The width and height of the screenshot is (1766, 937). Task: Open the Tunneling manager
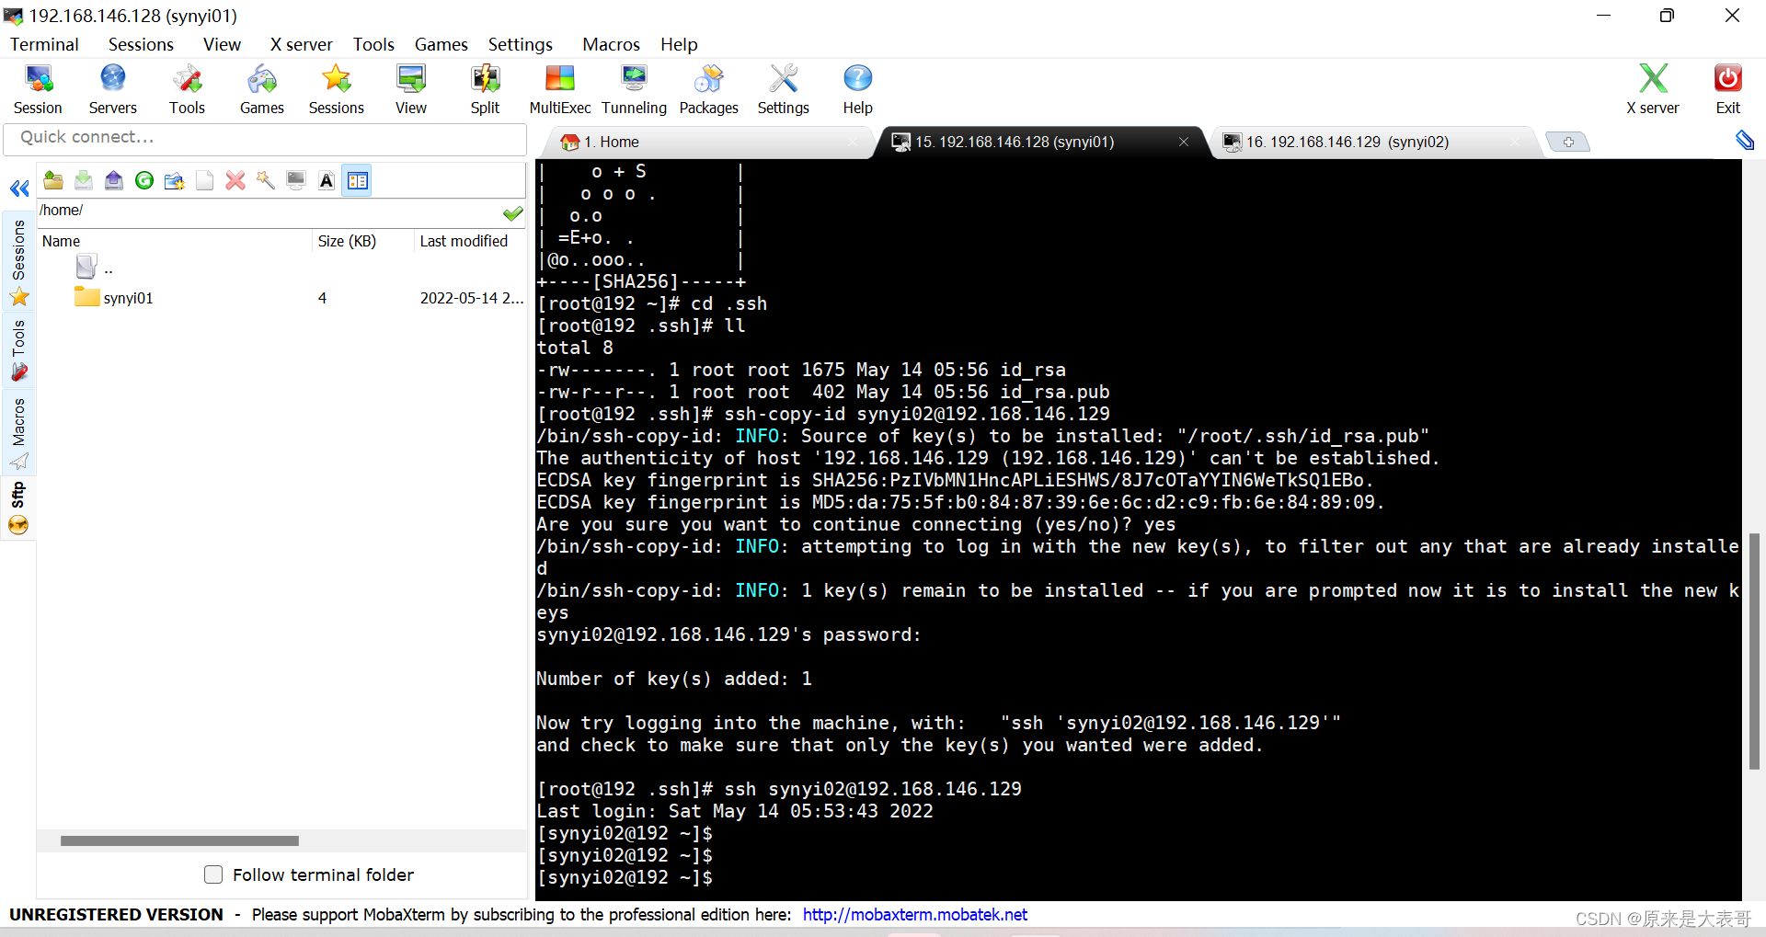[634, 89]
